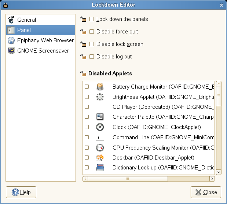227x204 pixels.
Task: Click the Battery Charge Monitor battery icon
Action: point(100,87)
